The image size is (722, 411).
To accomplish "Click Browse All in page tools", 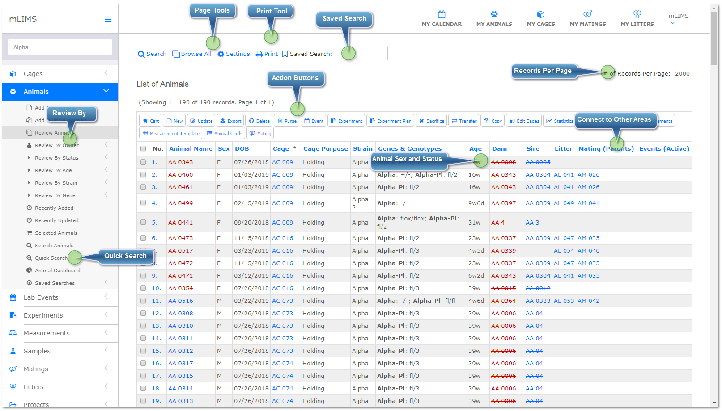I will click(192, 54).
